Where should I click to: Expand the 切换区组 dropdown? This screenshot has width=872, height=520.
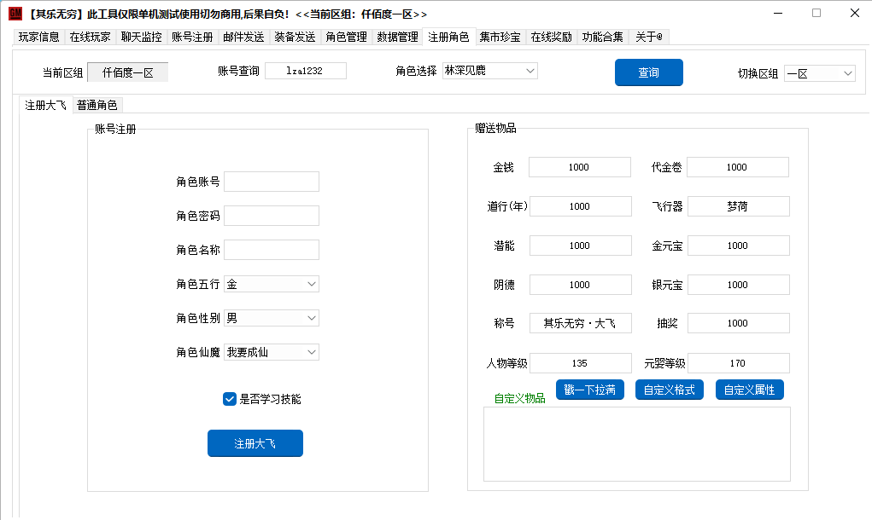click(x=819, y=74)
